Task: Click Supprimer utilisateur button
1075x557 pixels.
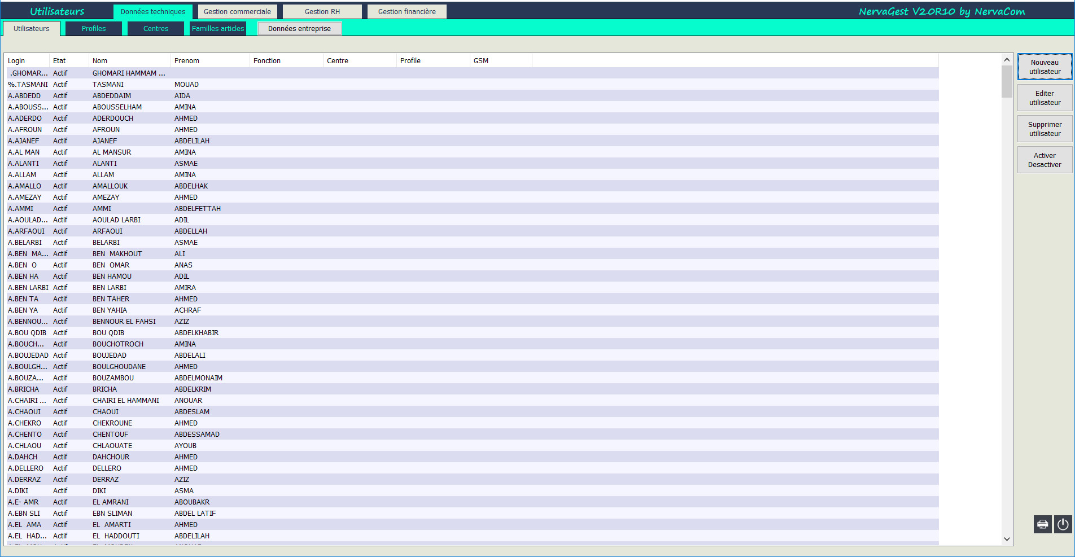Action: click(x=1045, y=129)
